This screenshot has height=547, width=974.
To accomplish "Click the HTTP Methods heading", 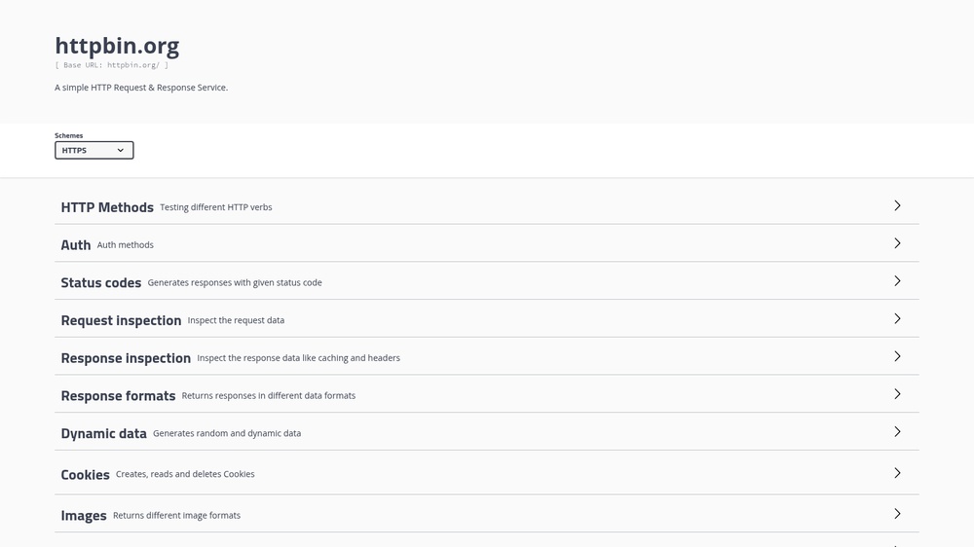I will [x=107, y=207].
